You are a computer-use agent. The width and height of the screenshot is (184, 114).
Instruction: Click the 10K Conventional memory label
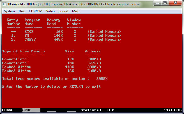tap(15, 63)
